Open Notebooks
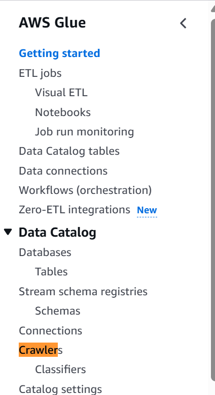This screenshot has height=395, width=215. [63, 112]
